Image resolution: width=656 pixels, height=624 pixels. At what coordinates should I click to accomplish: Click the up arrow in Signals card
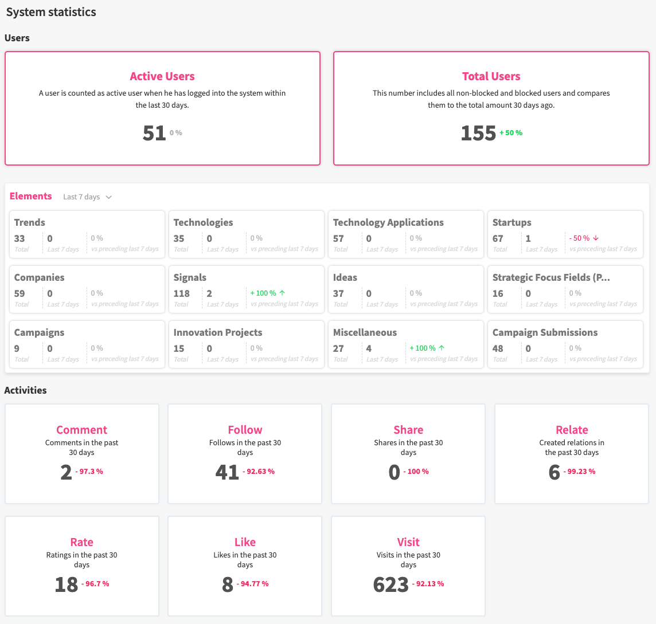pos(282,293)
